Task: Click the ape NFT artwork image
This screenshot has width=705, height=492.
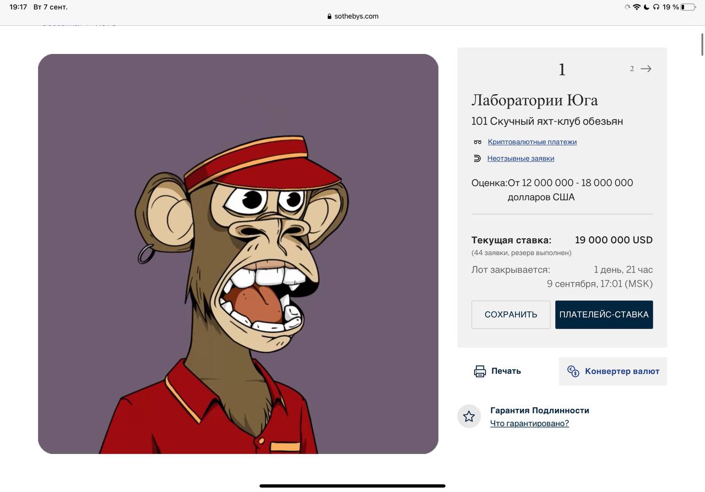Action: pos(238,254)
